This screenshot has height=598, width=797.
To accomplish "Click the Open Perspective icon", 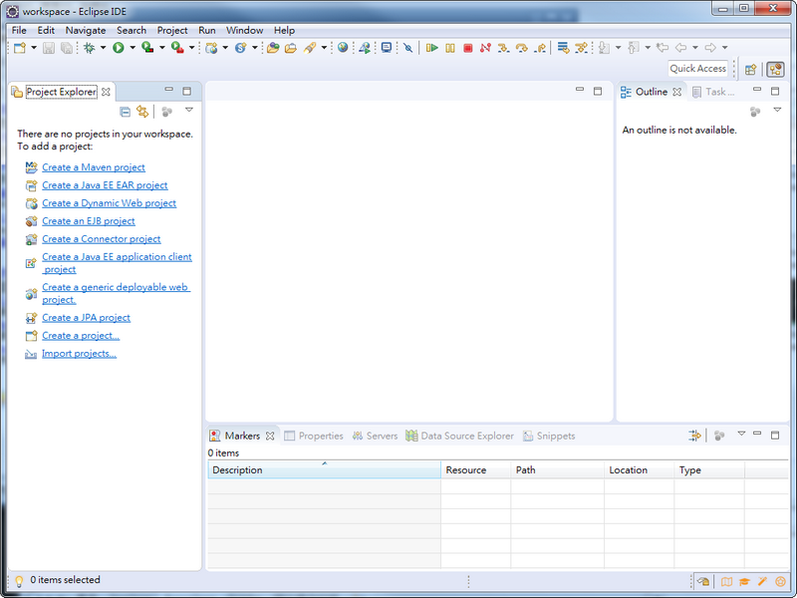I will pos(751,69).
